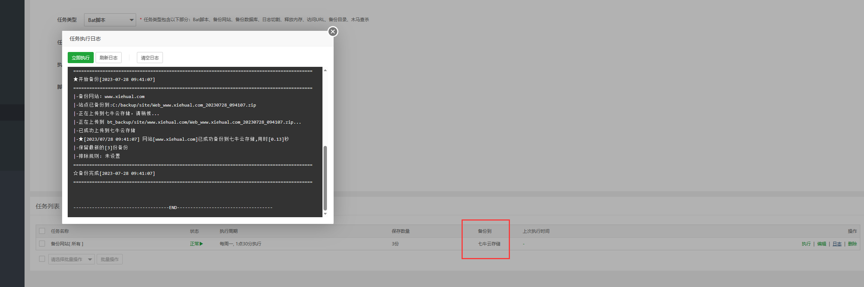Click the 任务列表 section heading
Image resolution: width=864 pixels, height=287 pixels.
coord(48,206)
